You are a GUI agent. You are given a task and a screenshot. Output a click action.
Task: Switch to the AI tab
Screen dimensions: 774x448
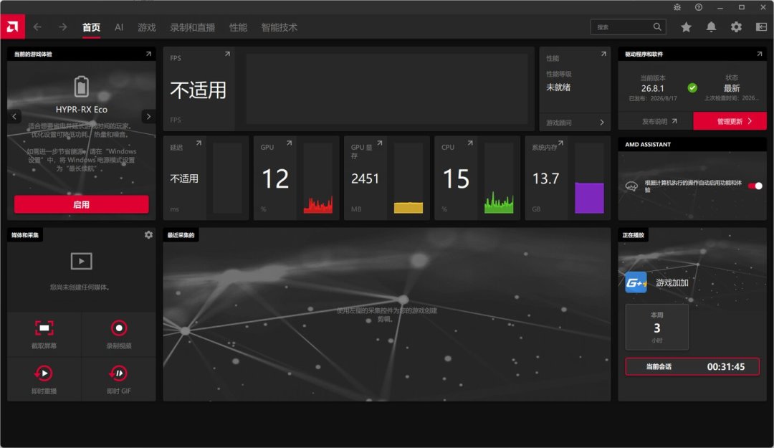119,28
